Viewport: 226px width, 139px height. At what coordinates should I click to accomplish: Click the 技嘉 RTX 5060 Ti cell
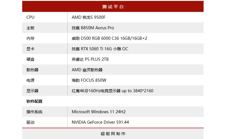[x=100, y=49]
